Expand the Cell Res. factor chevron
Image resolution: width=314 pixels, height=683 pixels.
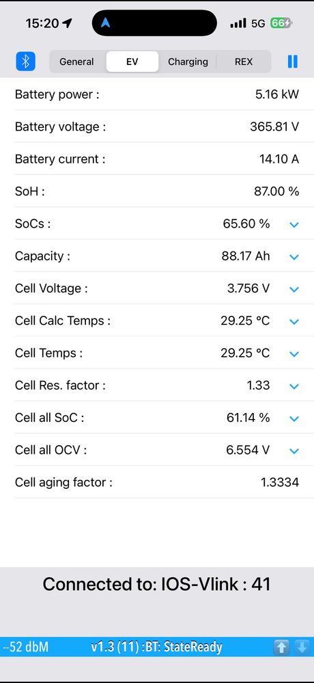click(x=294, y=386)
